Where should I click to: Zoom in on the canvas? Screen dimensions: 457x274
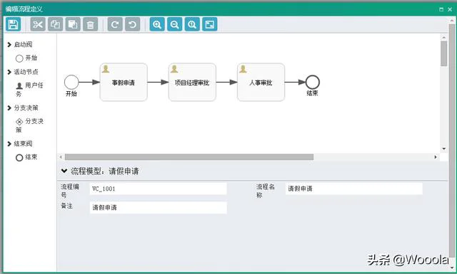[157, 24]
